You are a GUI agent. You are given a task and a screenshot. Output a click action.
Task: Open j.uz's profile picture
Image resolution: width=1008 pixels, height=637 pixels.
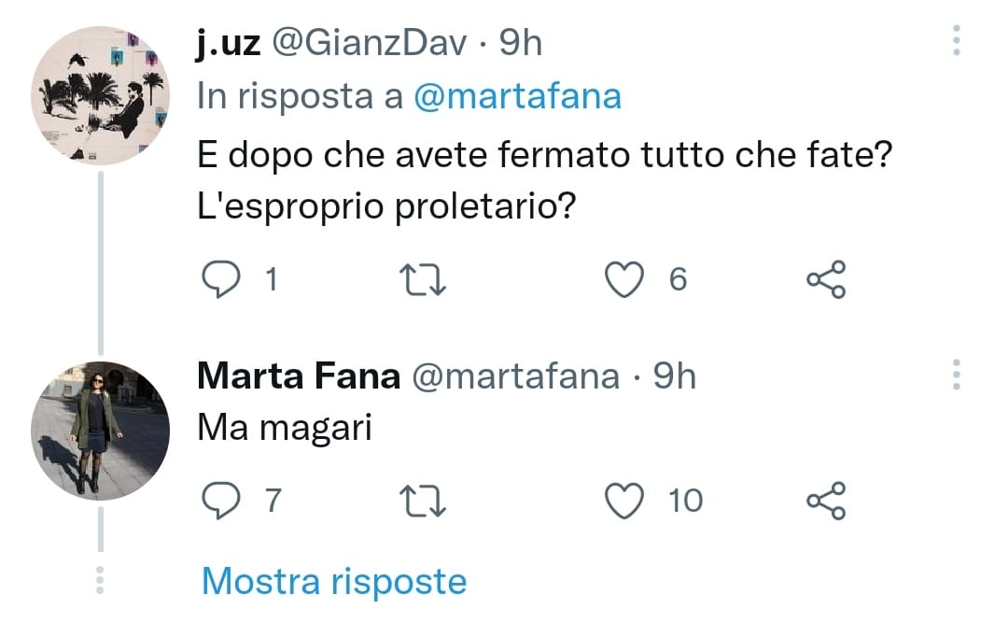(x=100, y=96)
